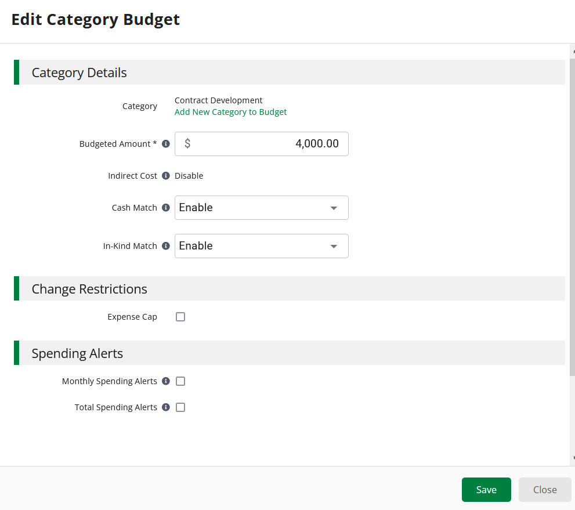Click the scrollbar up arrow
The height and width of the screenshot is (510, 575).
click(x=573, y=51)
